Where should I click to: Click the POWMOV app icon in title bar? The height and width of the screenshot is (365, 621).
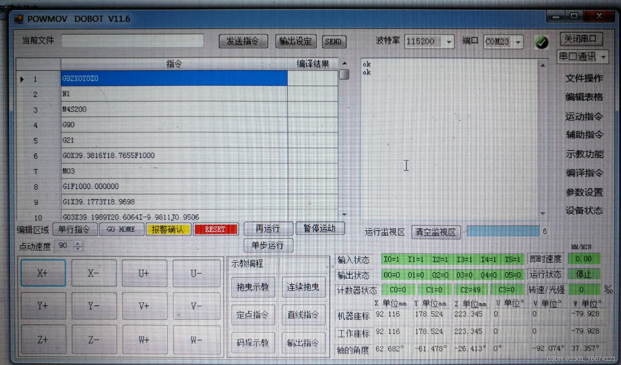click(19, 19)
